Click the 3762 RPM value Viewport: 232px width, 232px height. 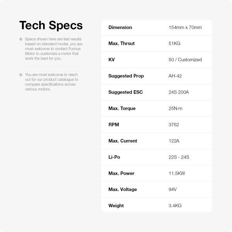[174, 125]
